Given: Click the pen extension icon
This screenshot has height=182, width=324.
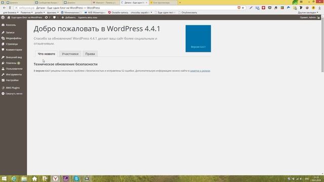Looking at the screenshot, I should 251,8.
